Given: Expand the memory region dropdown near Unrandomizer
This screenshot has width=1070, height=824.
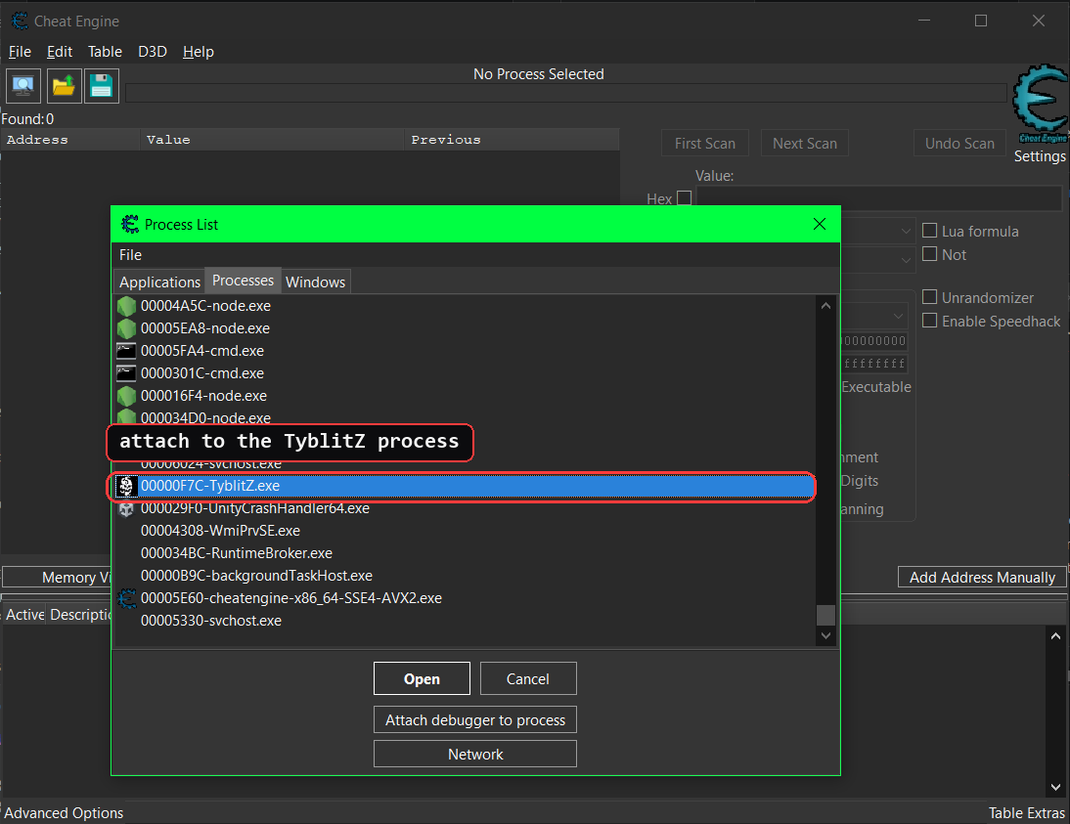Looking at the screenshot, I should (897, 316).
